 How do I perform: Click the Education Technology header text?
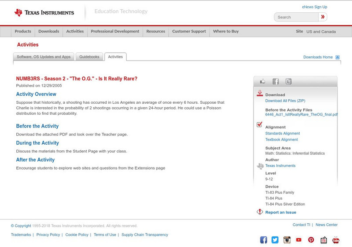pos(121,11)
